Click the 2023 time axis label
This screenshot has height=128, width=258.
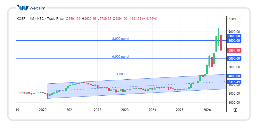[x=125, y=110]
